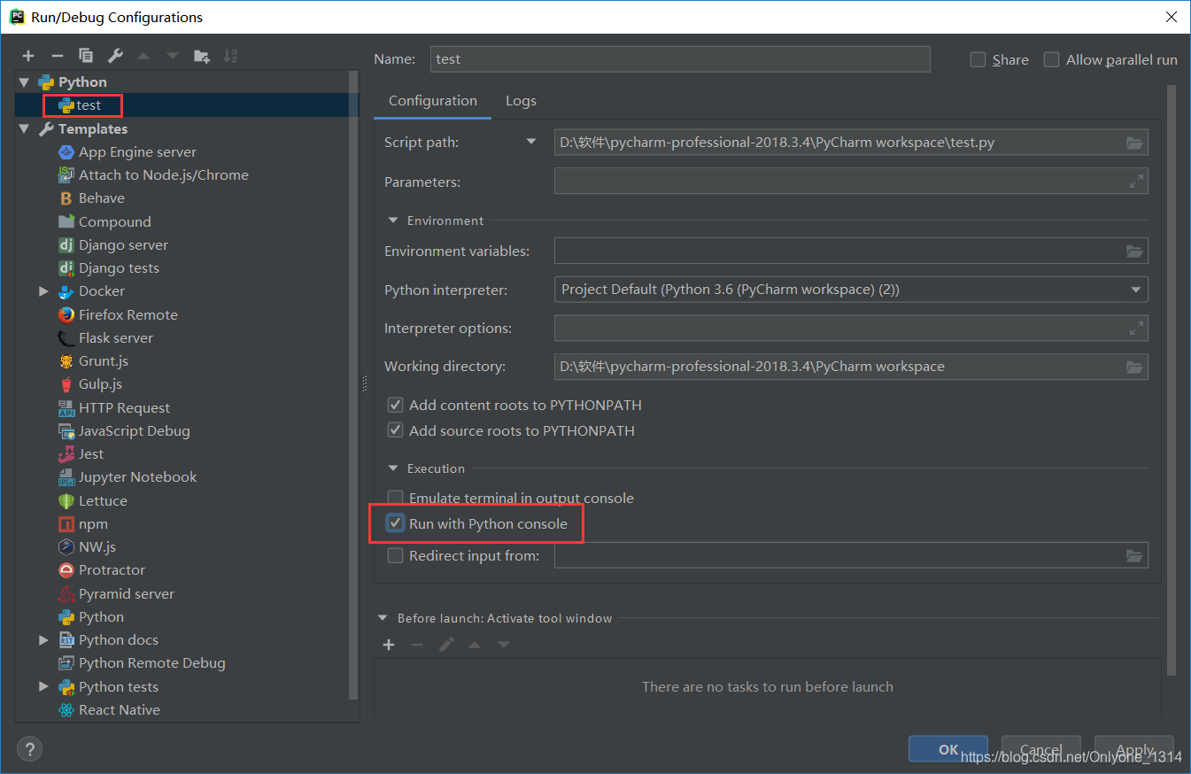Select Firefox Remote template
The height and width of the screenshot is (774, 1191).
(x=118, y=315)
